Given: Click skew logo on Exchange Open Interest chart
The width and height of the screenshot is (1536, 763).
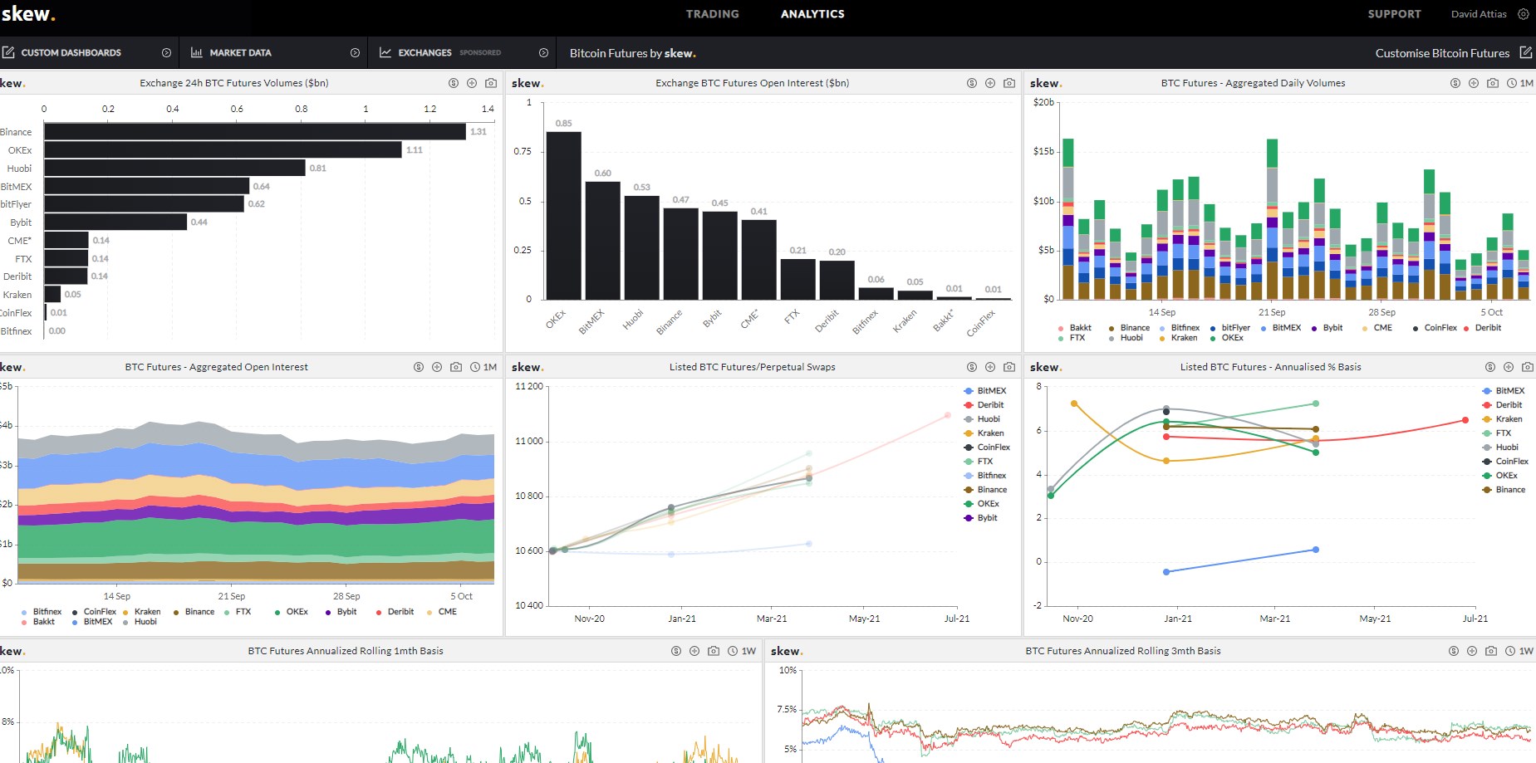Looking at the screenshot, I should pos(528,83).
